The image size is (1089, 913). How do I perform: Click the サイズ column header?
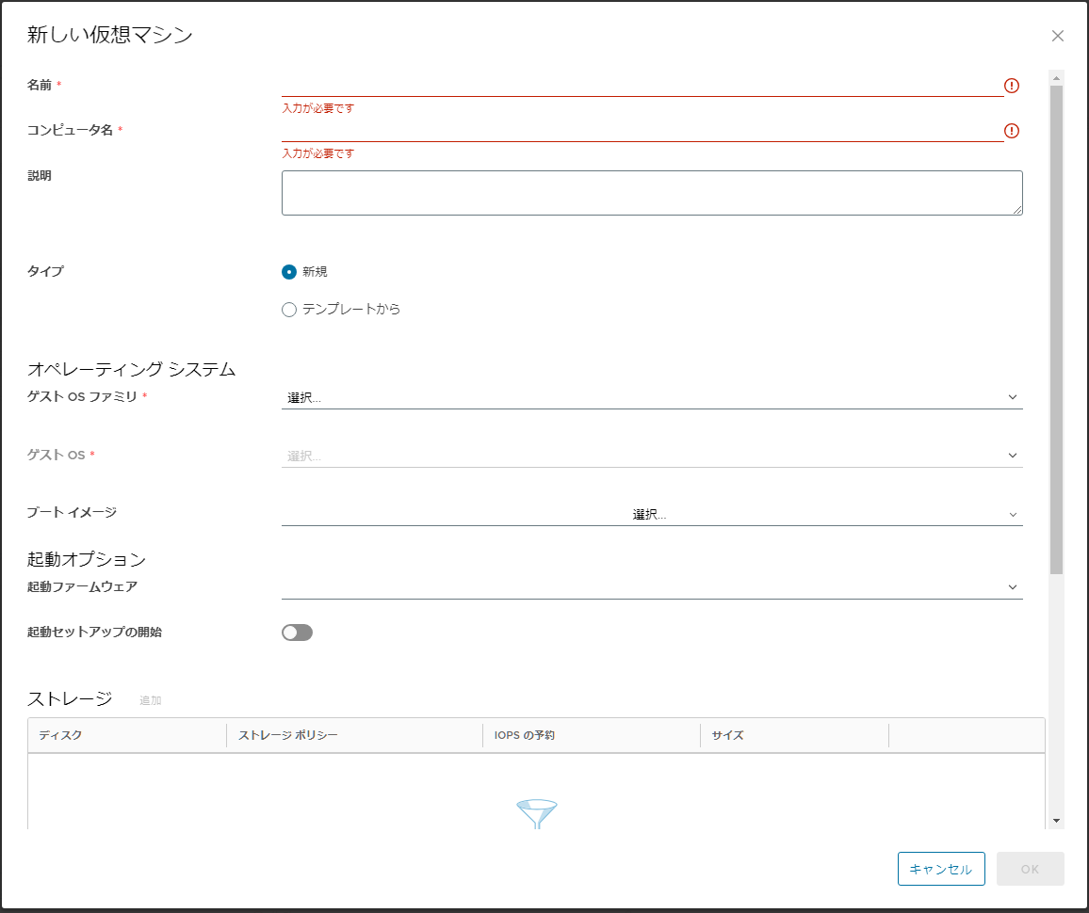794,735
